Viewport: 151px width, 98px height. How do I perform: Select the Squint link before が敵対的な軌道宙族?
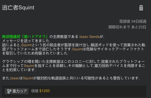28,78
